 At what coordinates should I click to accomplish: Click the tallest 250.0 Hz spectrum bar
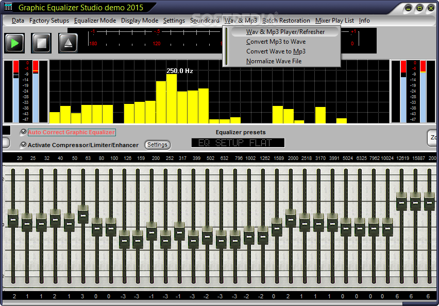click(x=172, y=99)
